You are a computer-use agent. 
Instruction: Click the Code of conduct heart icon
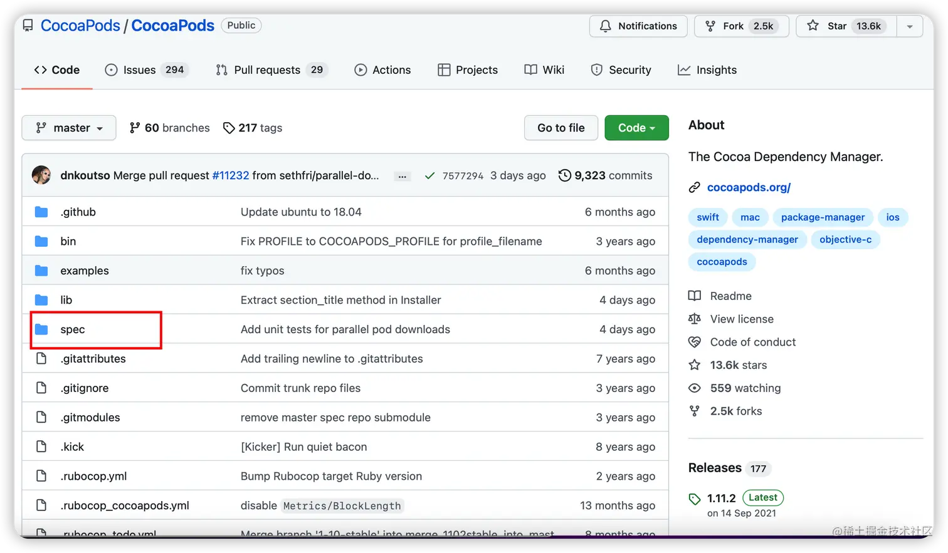click(x=695, y=343)
